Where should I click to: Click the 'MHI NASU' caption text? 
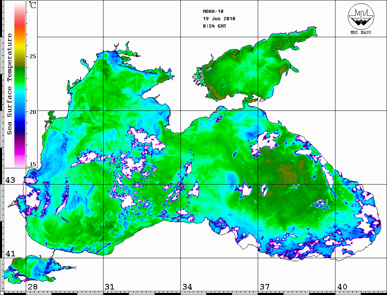click(x=361, y=32)
